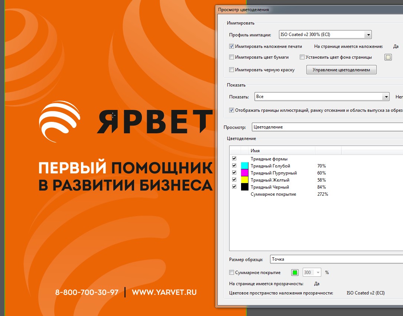
Task: Click the 70% value for Голубой
Action: [322, 166]
